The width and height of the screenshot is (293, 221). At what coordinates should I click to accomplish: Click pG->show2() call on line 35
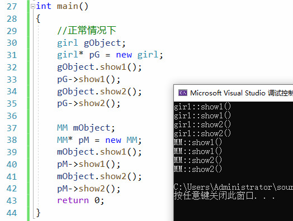point(88,103)
